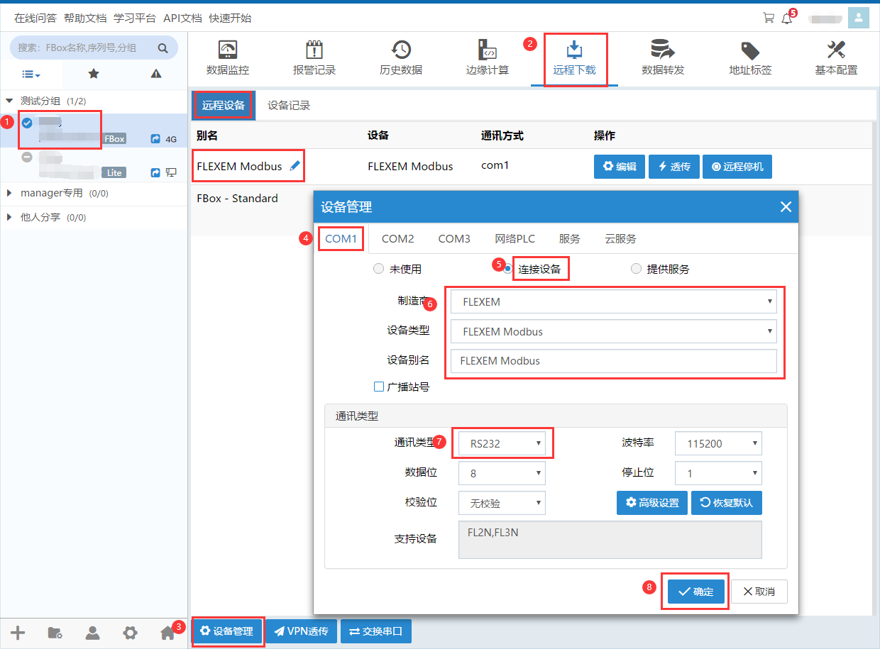
Task: Click the 确定 confirm button
Action: (695, 592)
